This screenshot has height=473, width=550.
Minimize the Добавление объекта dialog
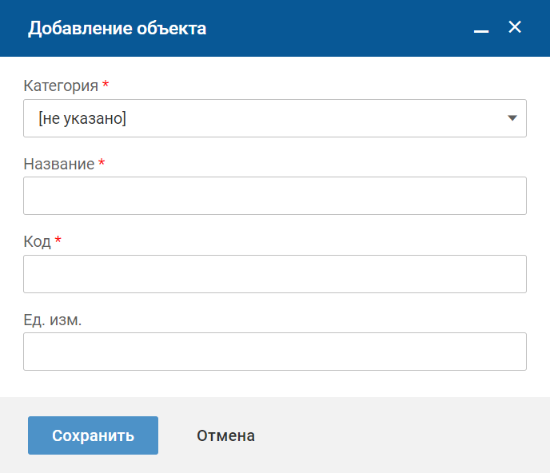(x=480, y=30)
